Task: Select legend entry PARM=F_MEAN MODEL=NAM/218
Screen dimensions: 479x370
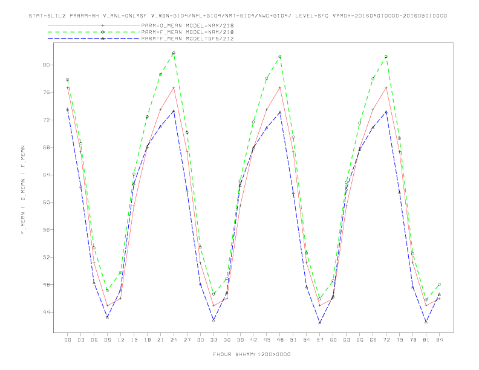Action: [187, 32]
